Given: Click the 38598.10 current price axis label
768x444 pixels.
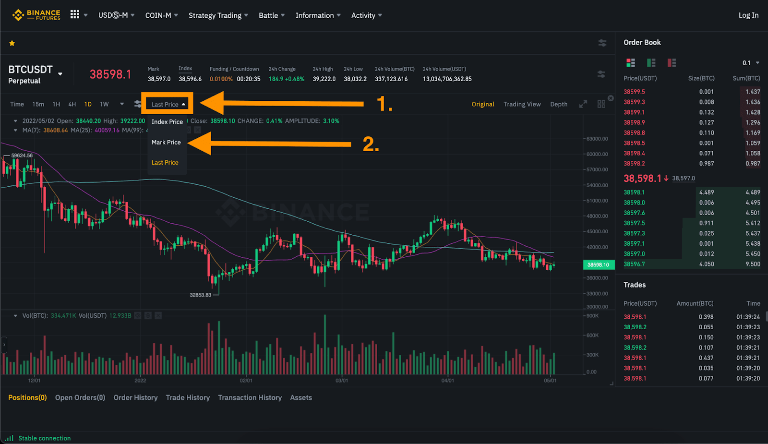Looking at the screenshot, I should 599,264.
